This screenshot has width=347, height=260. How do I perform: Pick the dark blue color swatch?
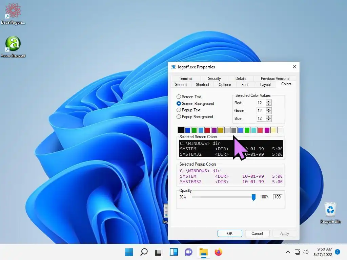coord(187,130)
